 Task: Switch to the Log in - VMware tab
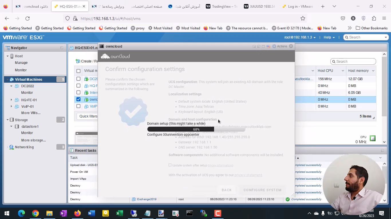[298, 6]
